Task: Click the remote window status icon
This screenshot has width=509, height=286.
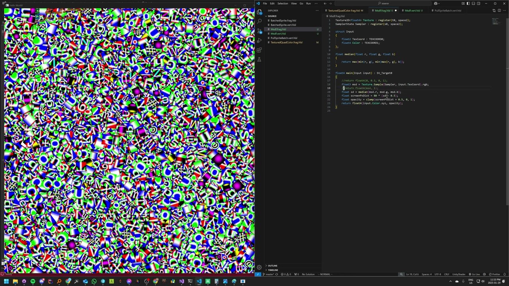Action: [258, 274]
